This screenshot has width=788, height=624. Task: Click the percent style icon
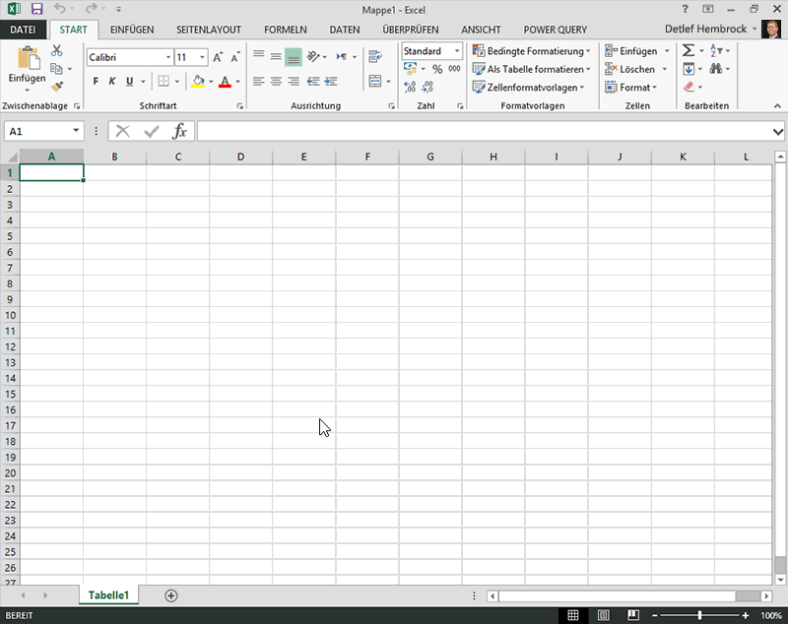click(437, 70)
